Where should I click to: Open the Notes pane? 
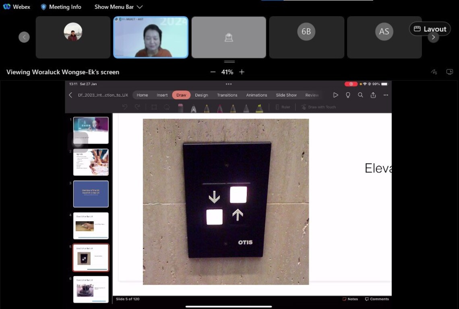click(x=350, y=299)
